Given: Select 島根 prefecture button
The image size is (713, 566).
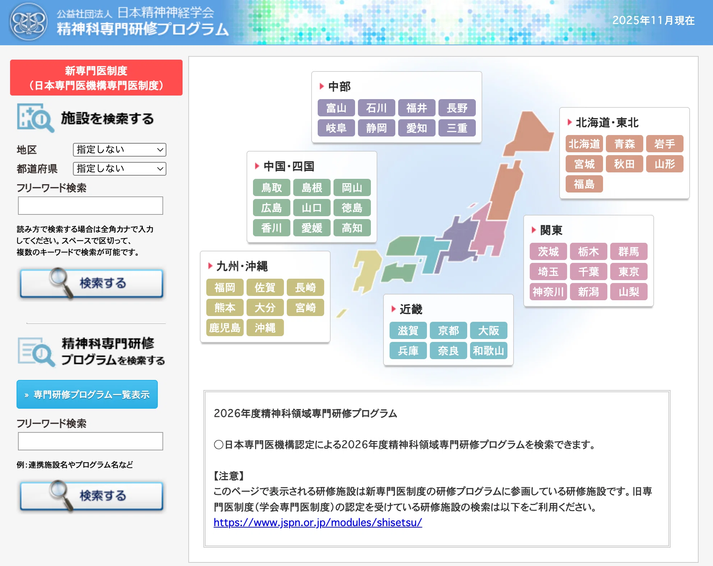Looking at the screenshot, I should click(312, 187).
